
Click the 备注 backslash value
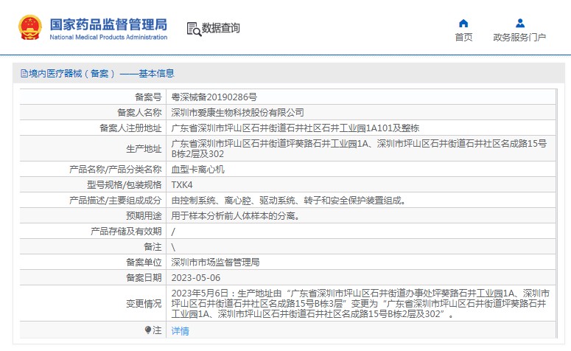173,248
